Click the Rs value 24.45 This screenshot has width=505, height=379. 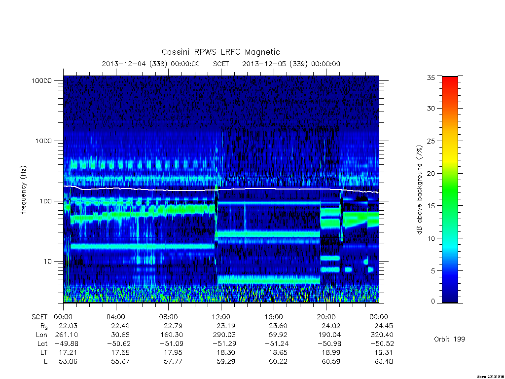[384, 326]
